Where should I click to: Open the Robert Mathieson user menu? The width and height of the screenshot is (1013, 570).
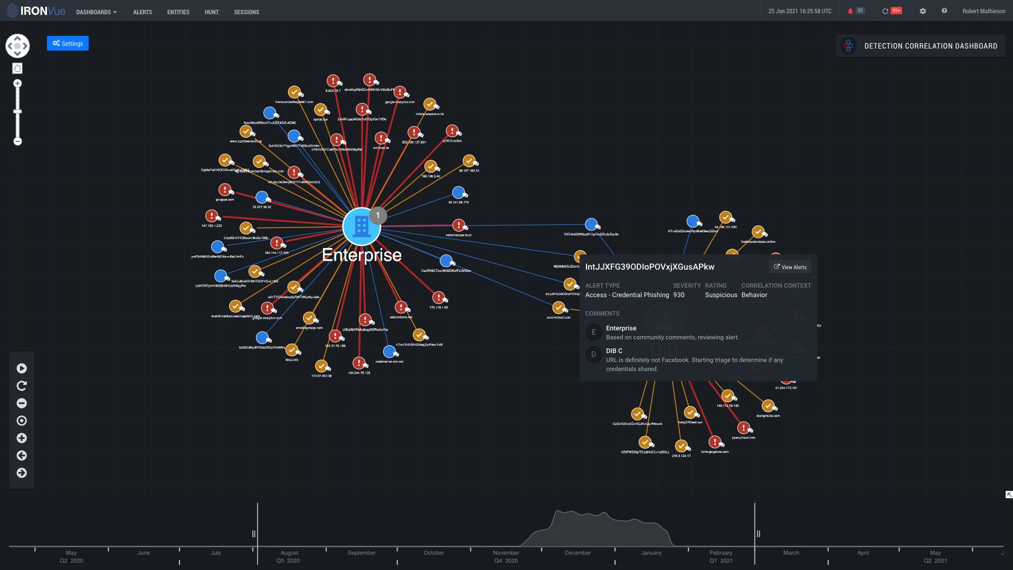(983, 11)
